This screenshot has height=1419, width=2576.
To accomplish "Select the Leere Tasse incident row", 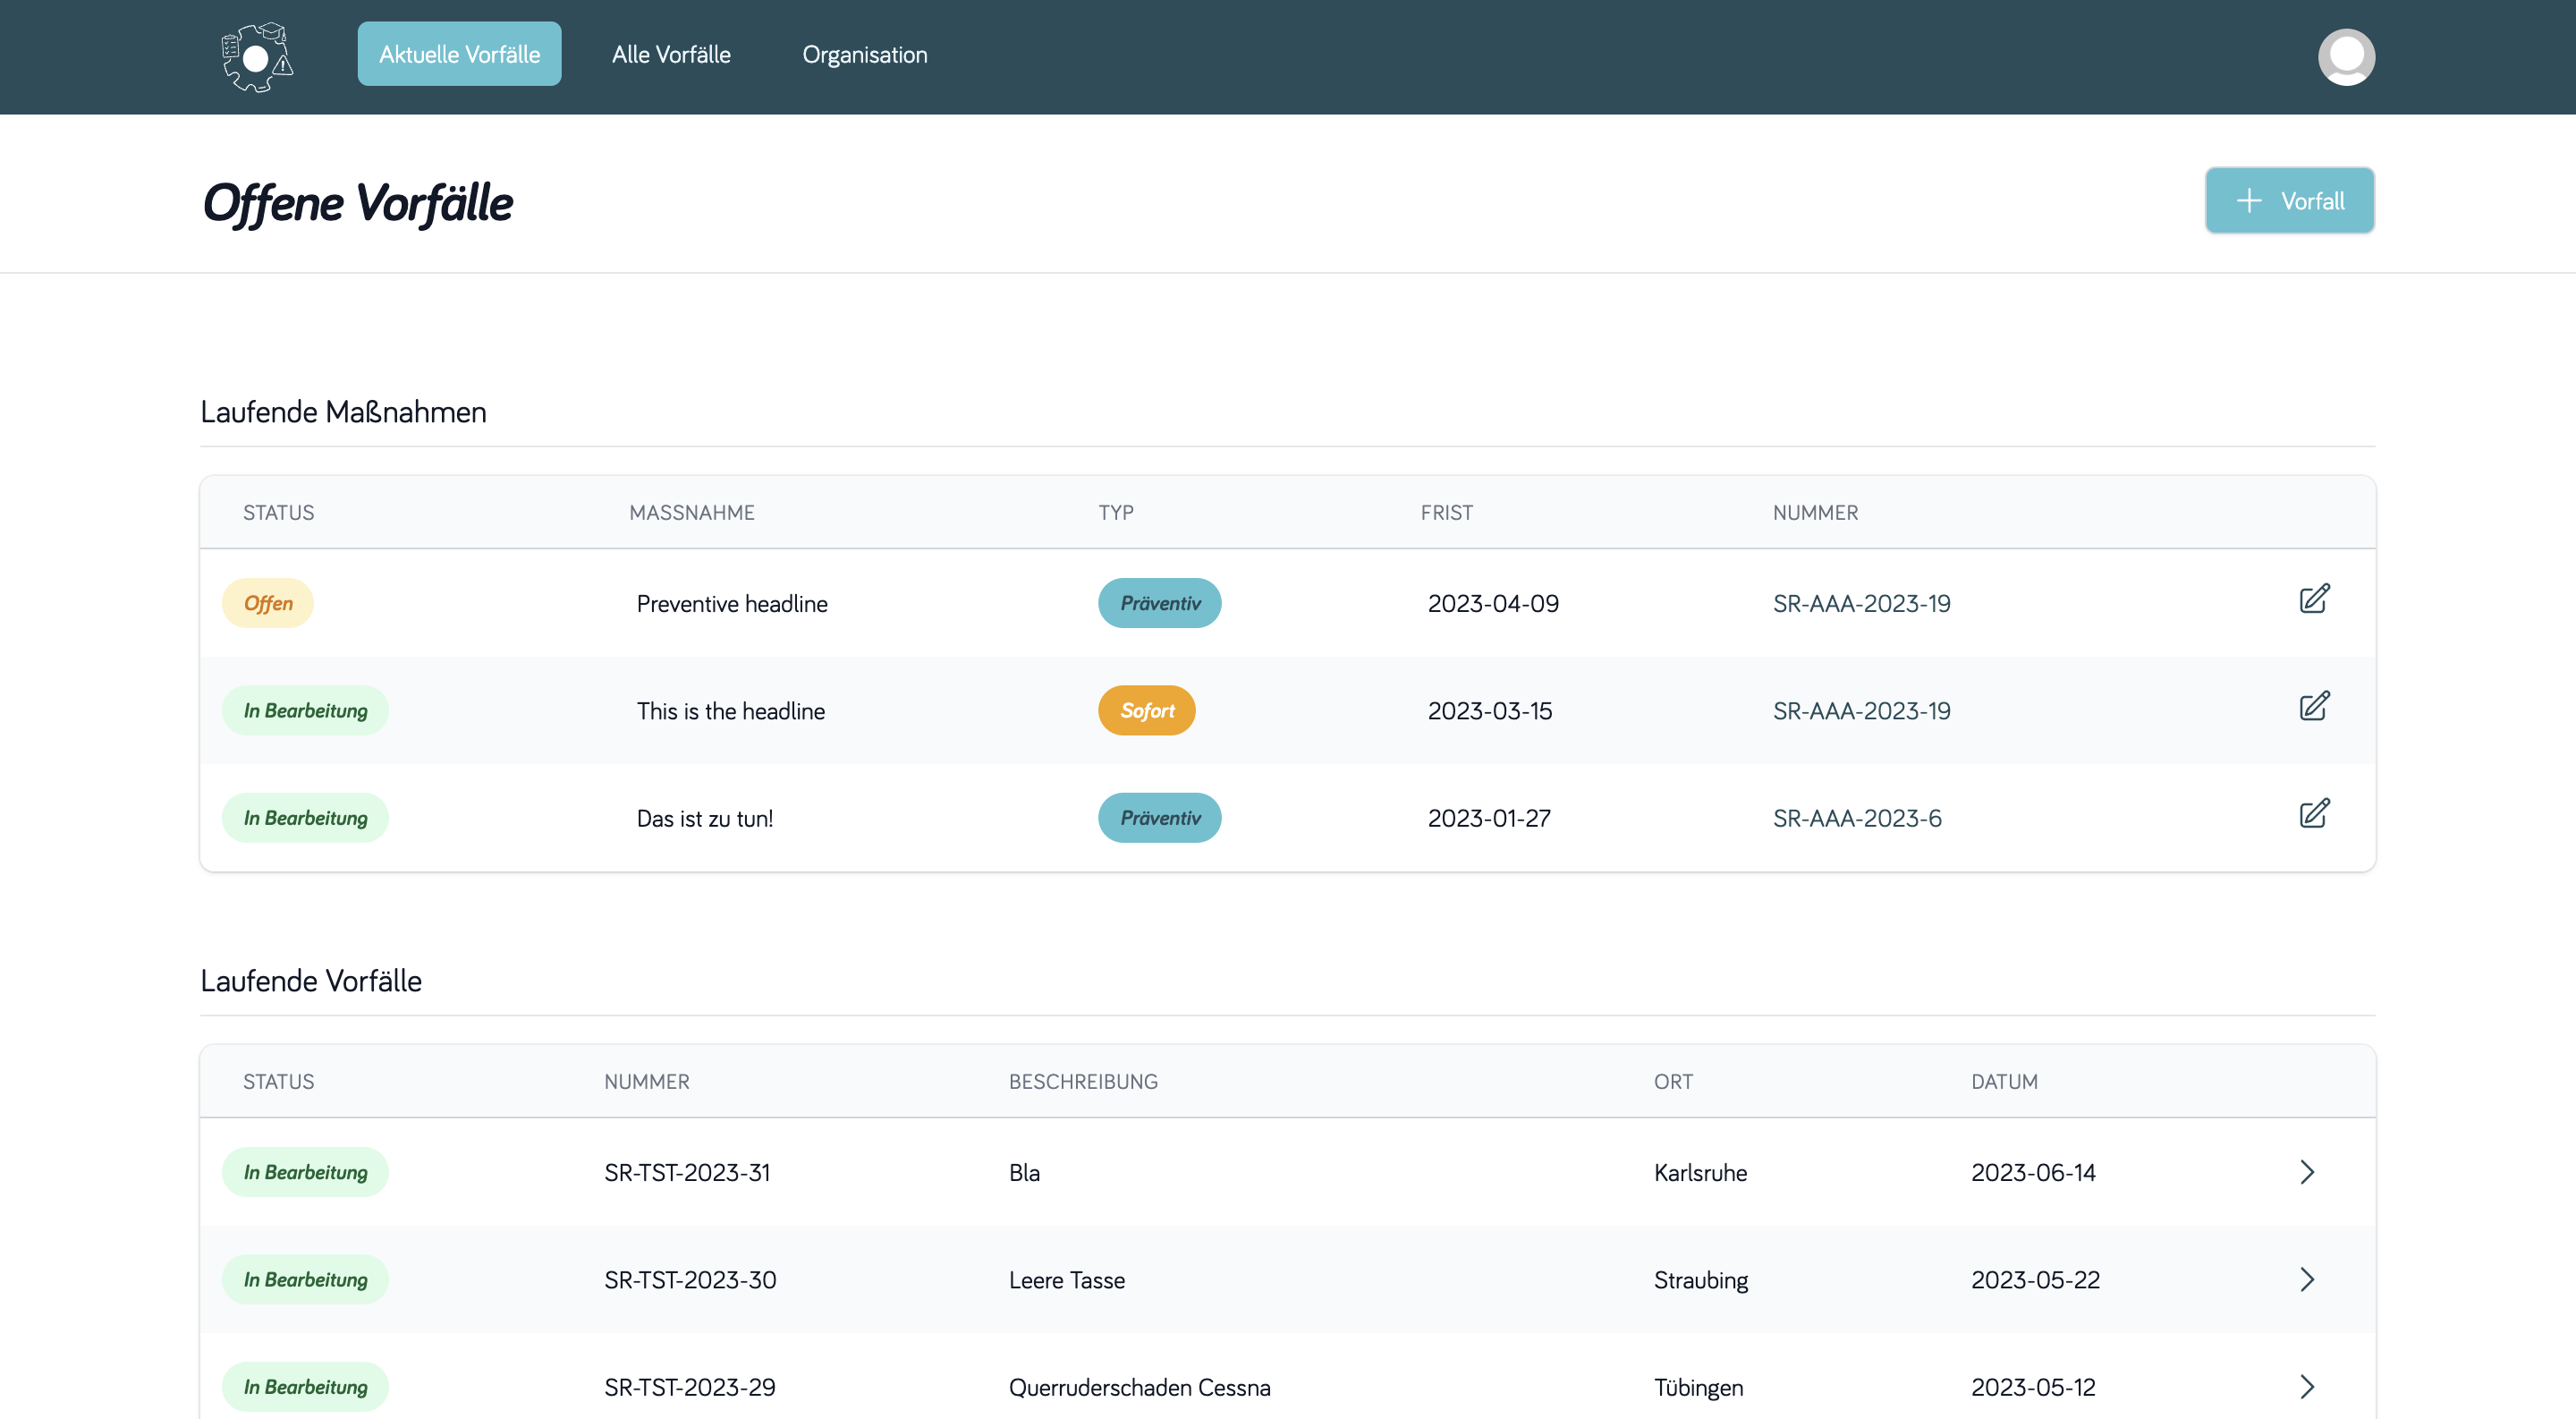I will [x=1066, y=1280].
